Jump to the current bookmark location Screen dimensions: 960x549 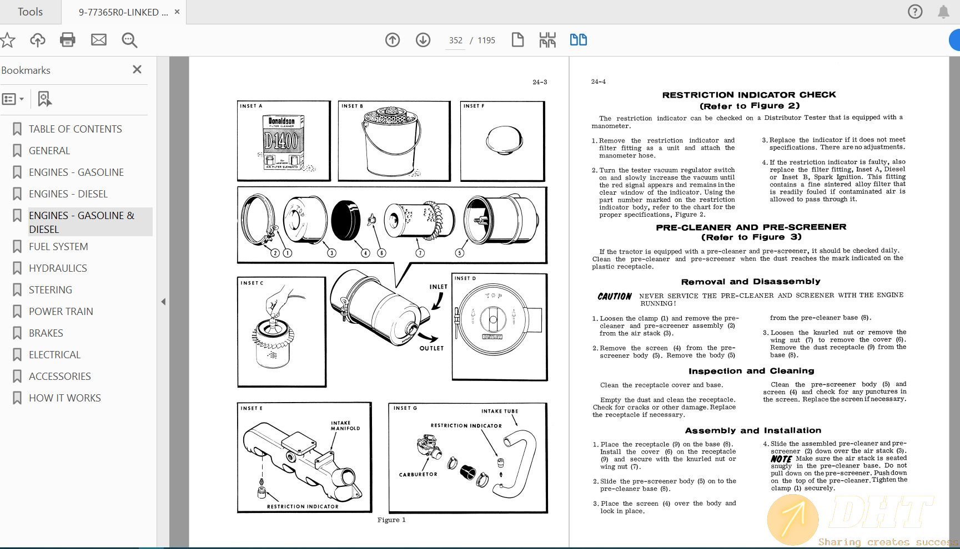point(44,98)
